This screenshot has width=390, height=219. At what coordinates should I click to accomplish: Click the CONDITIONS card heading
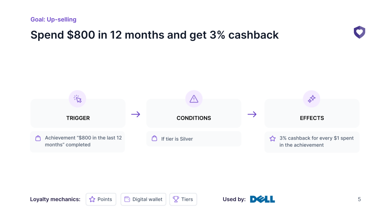coord(194,118)
